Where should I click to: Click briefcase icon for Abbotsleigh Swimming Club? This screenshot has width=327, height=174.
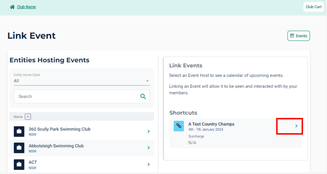pos(19,148)
